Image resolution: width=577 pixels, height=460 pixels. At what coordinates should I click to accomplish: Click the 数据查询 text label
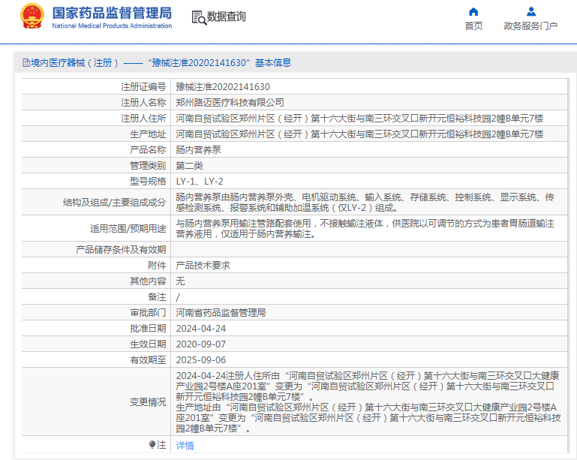227,17
